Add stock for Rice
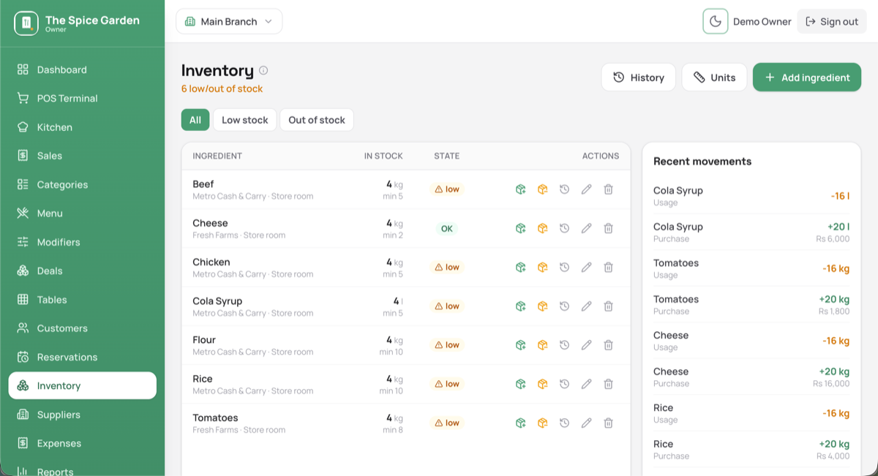The width and height of the screenshot is (878, 476). pyautogui.click(x=520, y=383)
